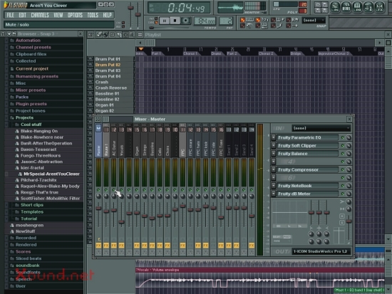This screenshot has width=392, height=294.
Task: Select the zoom tool in Playlist toolbar
Action: pos(132,35)
